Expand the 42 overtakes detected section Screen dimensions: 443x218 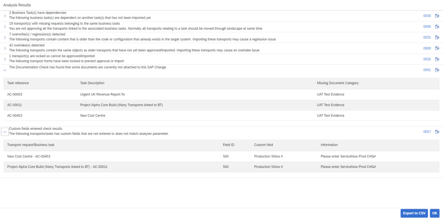(4, 48)
